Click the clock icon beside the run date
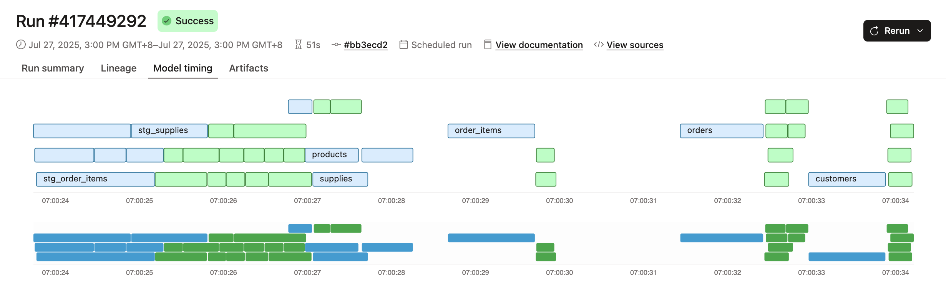Screen dimensions: 946x306 tap(21, 45)
